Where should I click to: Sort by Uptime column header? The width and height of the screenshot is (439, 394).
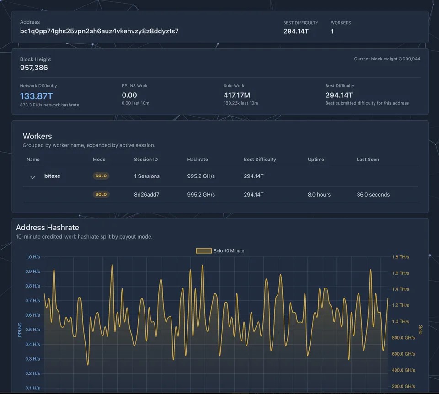point(316,159)
